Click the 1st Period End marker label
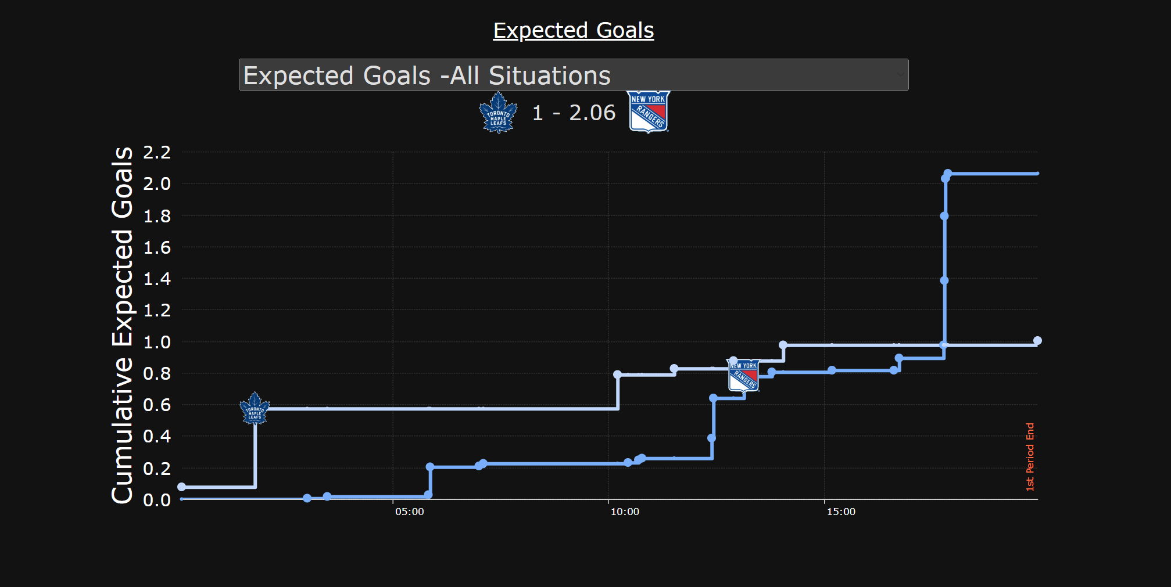This screenshot has height=587, width=1171. point(1030,457)
